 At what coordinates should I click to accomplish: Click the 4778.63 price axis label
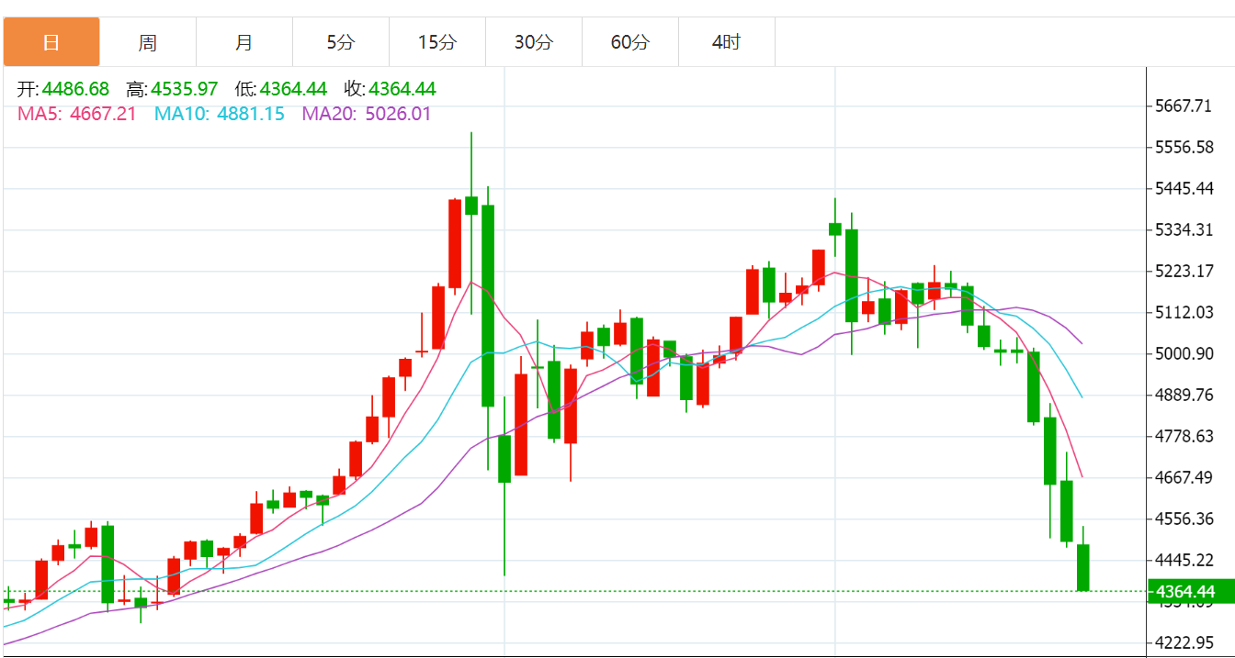point(1184,436)
